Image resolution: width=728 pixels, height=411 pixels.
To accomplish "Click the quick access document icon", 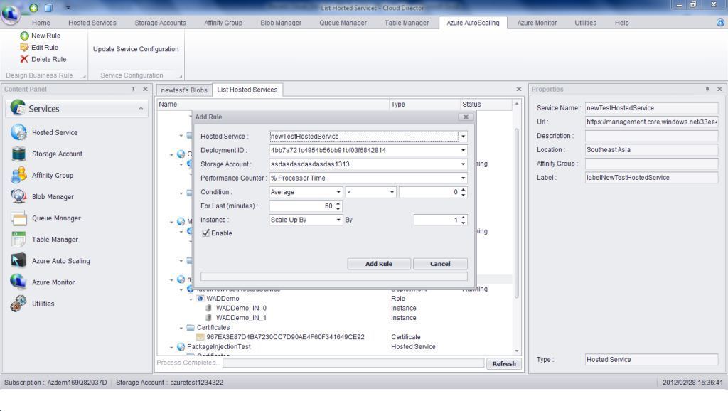I will [x=49, y=7].
